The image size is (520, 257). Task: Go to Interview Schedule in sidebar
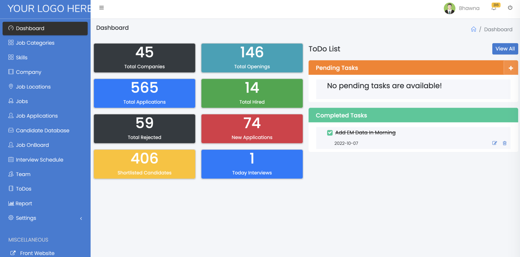[x=39, y=160]
